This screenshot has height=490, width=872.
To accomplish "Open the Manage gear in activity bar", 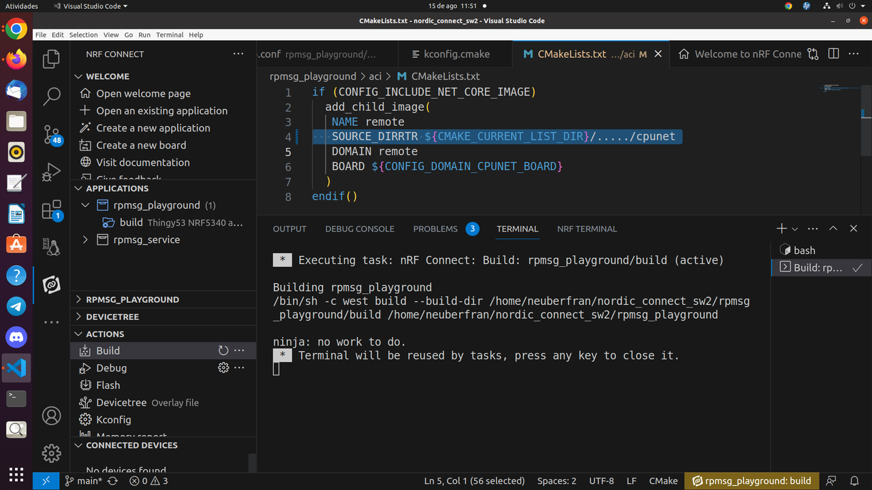I will click(52, 453).
